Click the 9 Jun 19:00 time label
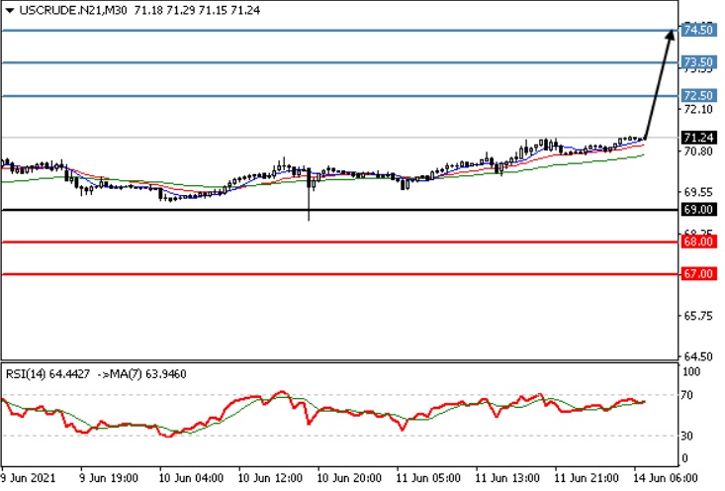 109,478
